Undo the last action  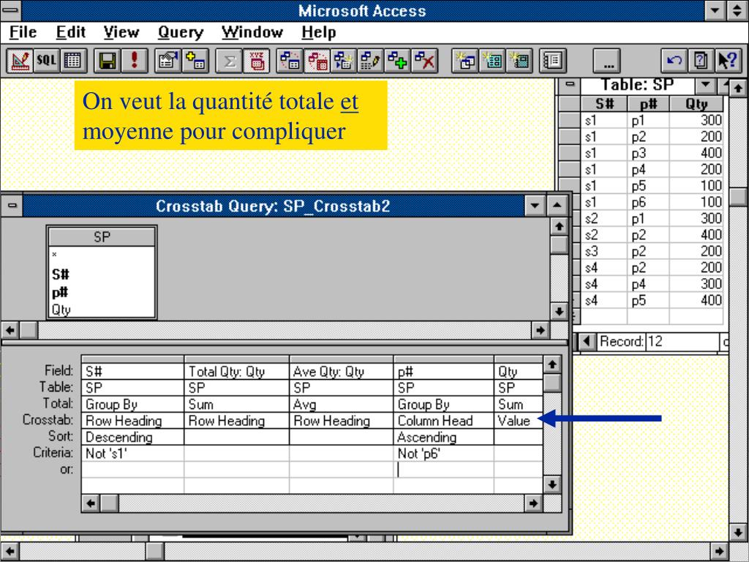point(674,61)
